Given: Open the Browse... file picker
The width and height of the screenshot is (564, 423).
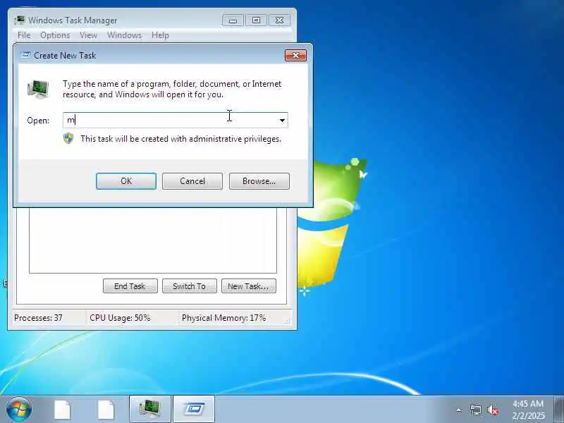Looking at the screenshot, I should [259, 181].
